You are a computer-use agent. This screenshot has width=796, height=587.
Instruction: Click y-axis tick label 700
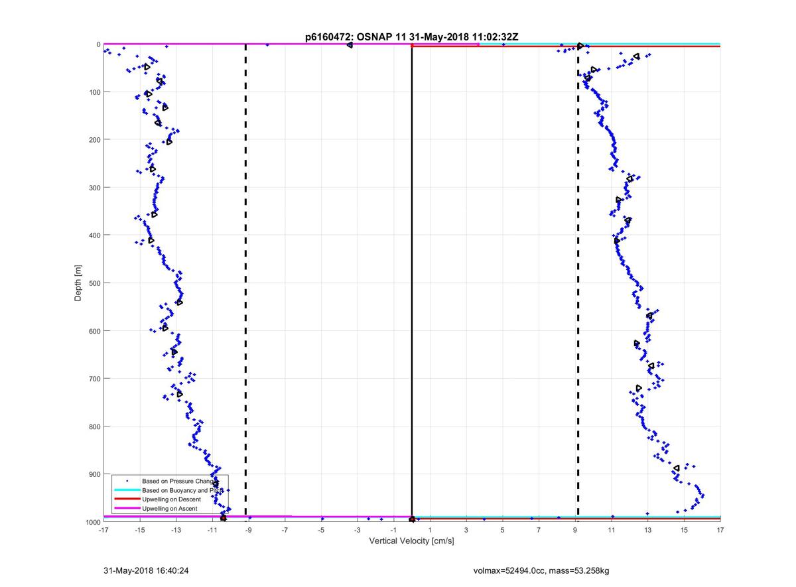coord(94,378)
